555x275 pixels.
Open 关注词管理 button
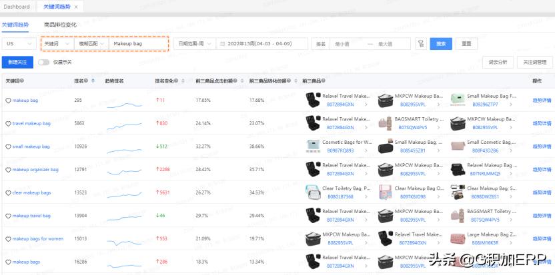tap(534, 62)
